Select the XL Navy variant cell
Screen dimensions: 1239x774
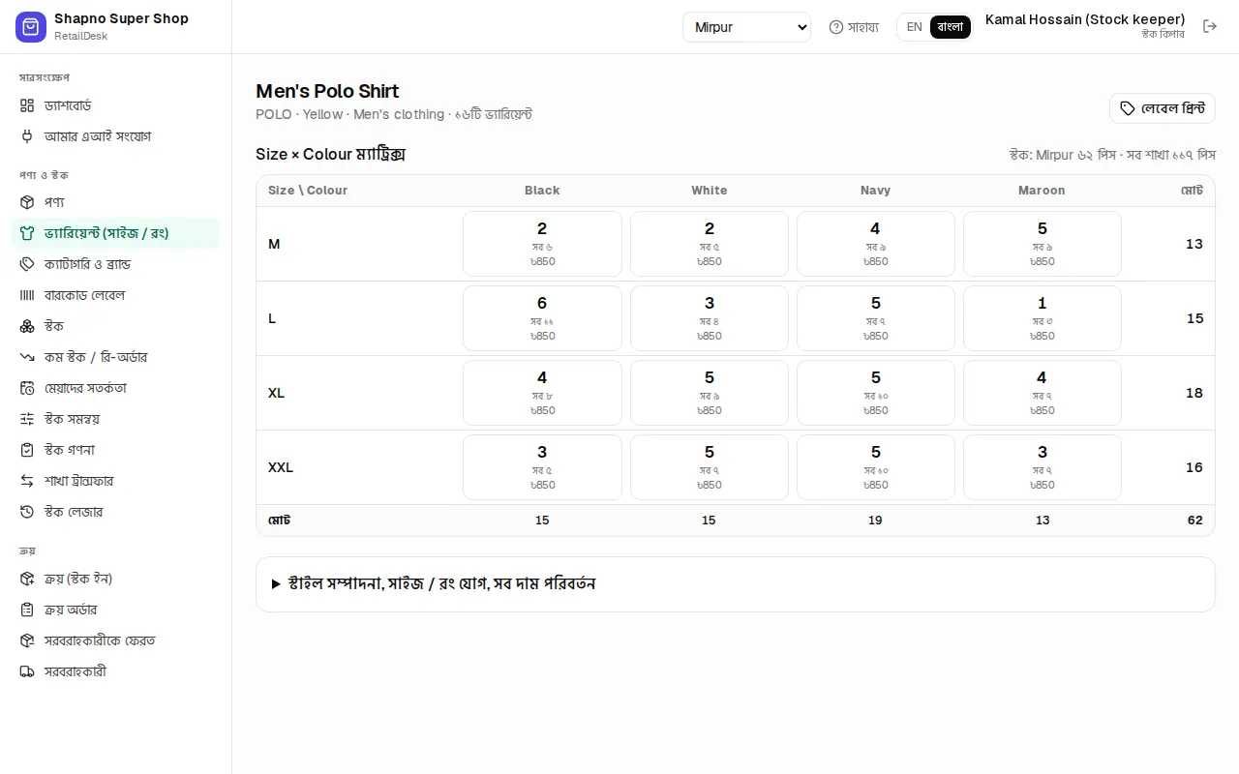(875, 393)
